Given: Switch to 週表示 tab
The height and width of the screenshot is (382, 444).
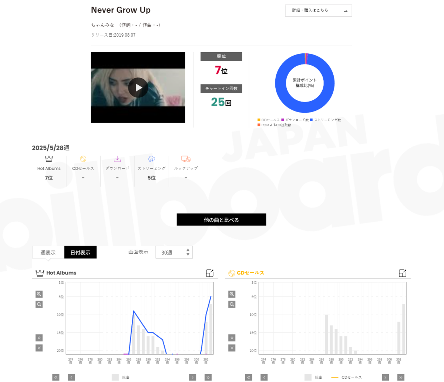Looking at the screenshot, I should click(x=48, y=252).
